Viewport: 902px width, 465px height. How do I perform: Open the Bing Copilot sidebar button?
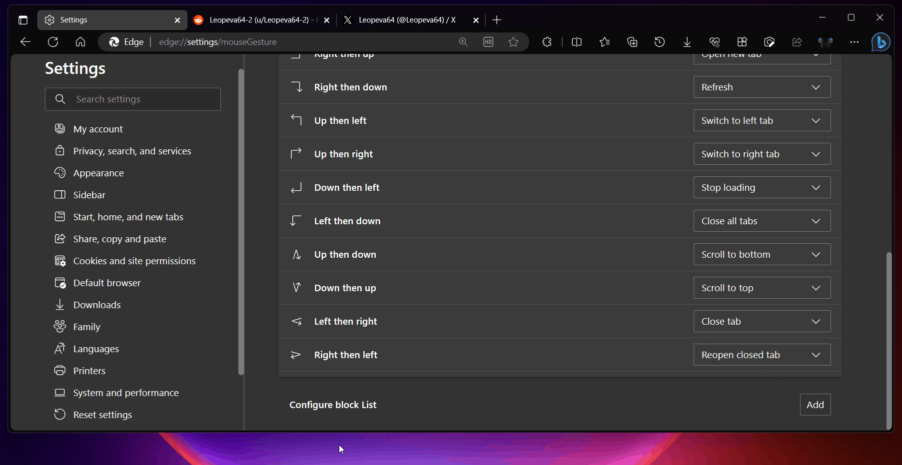[881, 42]
